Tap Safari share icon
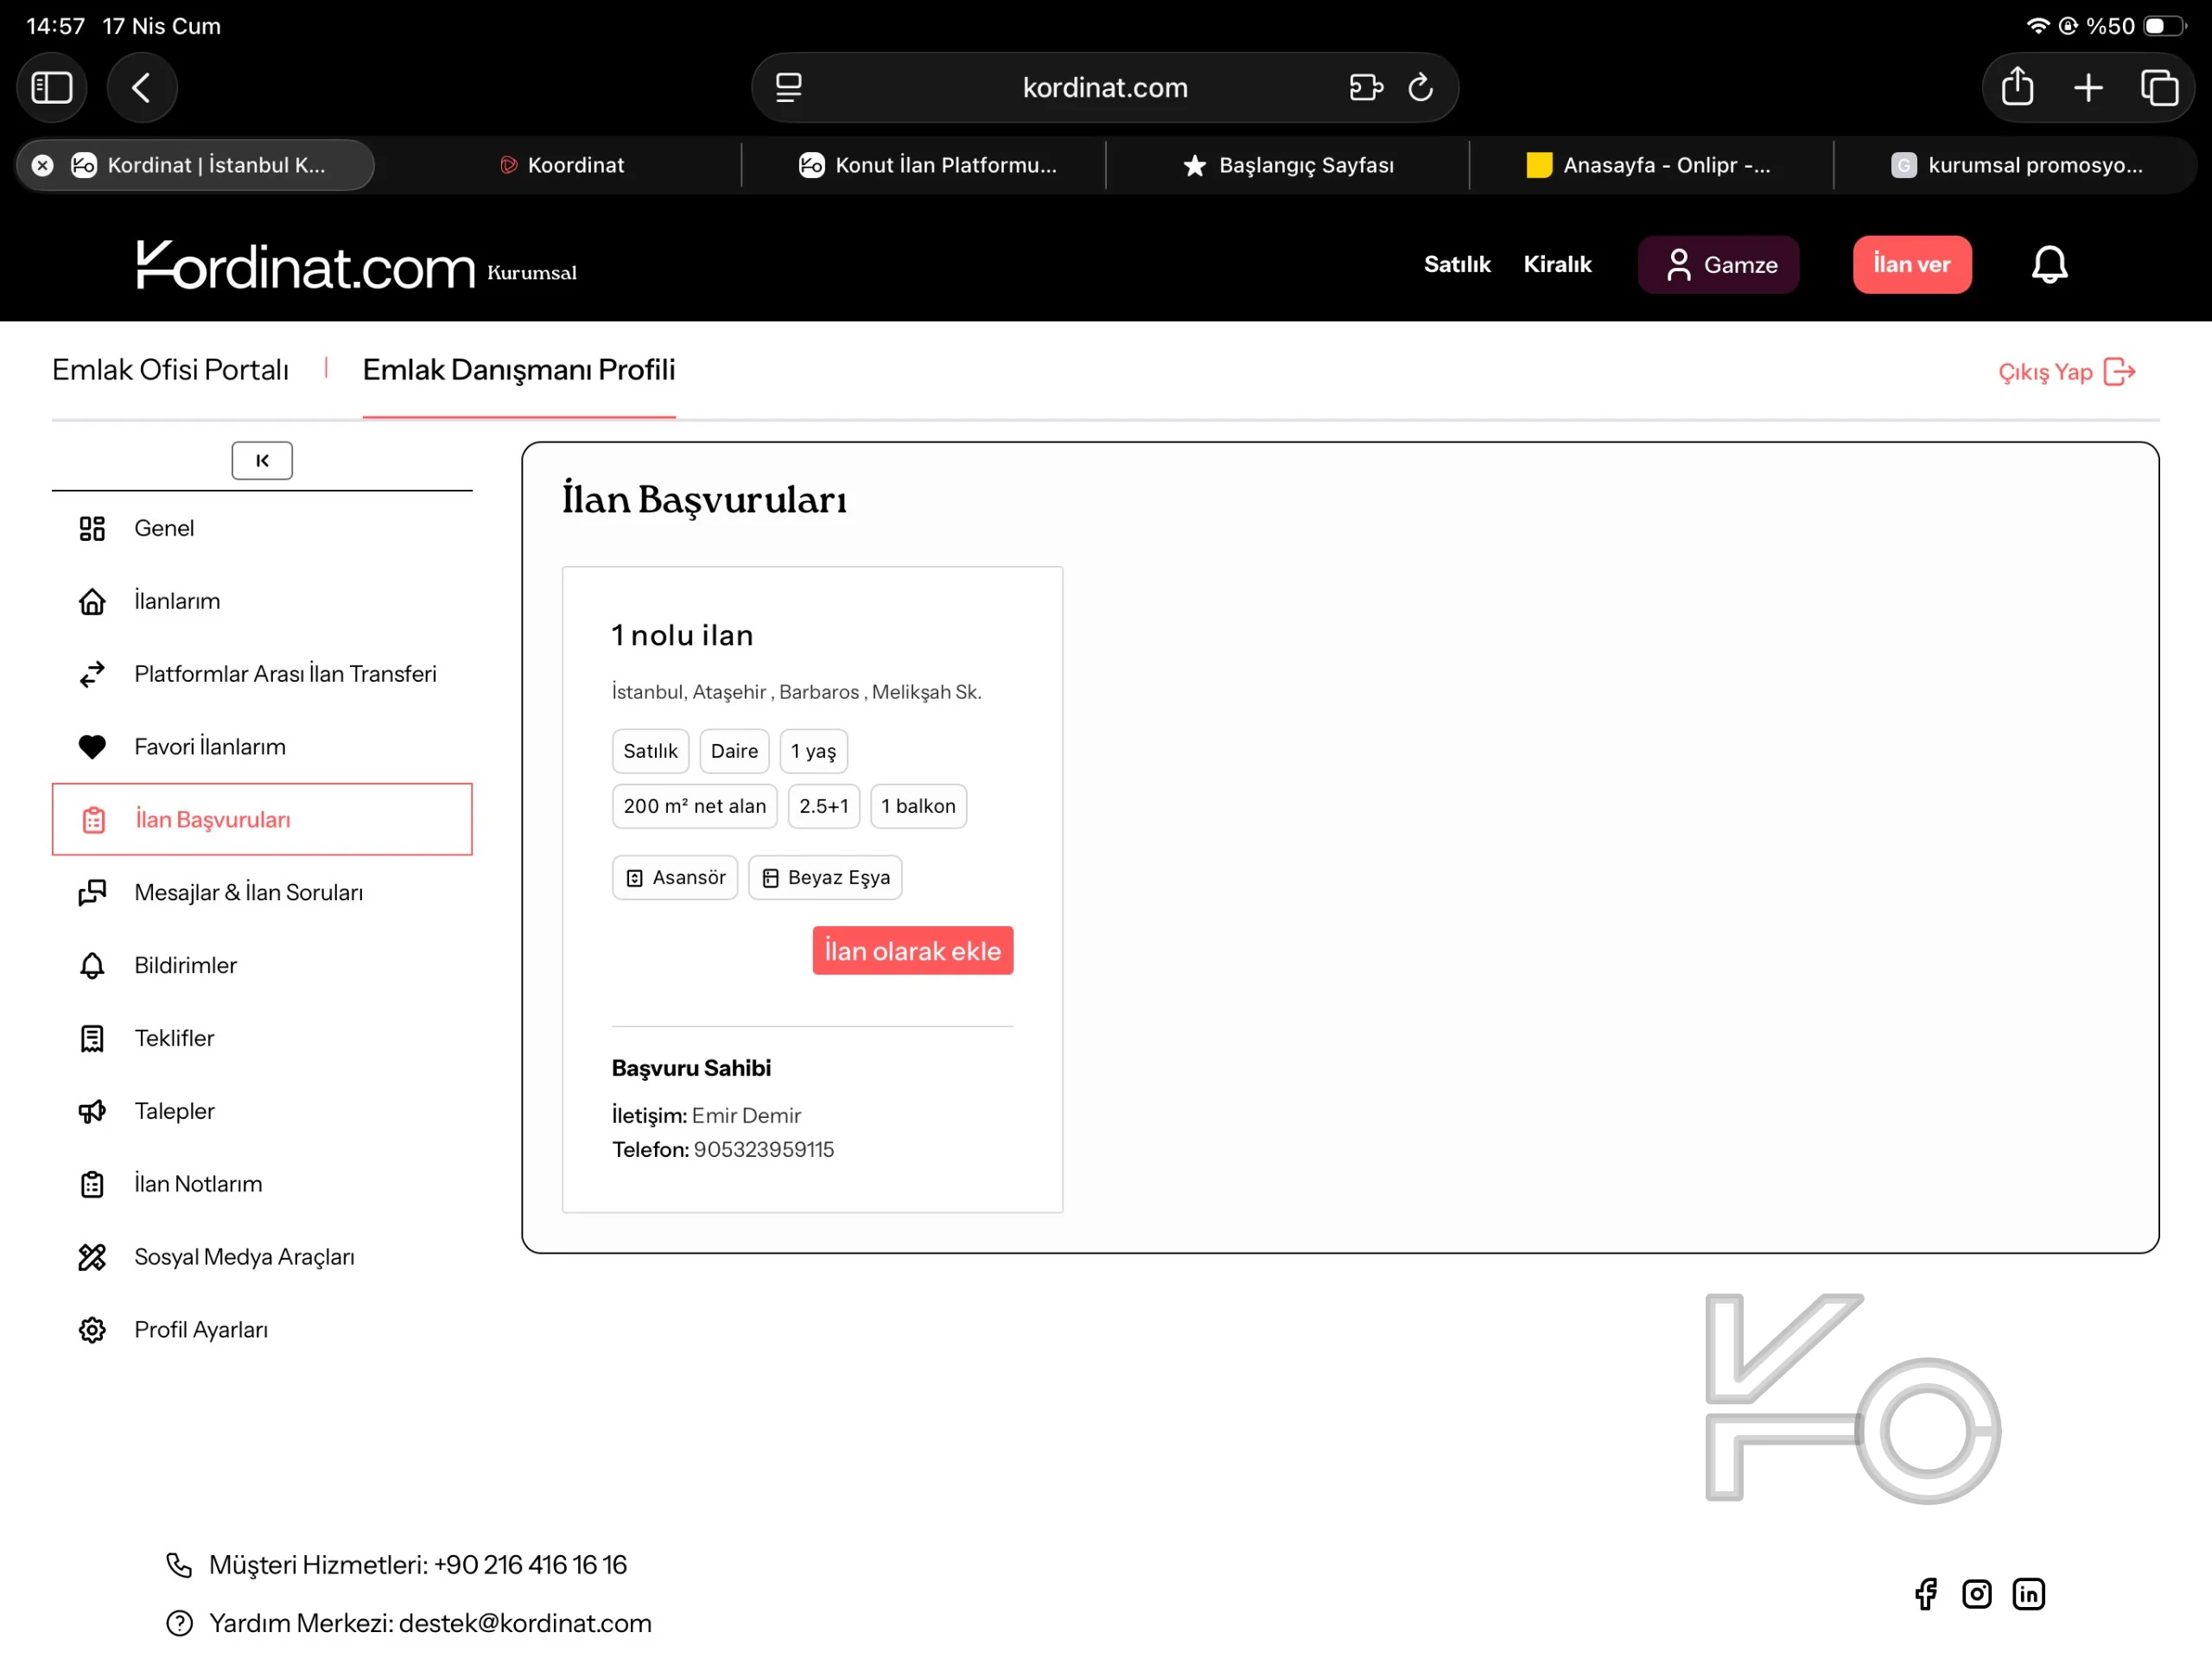The height and width of the screenshot is (1658, 2212). pyautogui.click(x=2017, y=88)
